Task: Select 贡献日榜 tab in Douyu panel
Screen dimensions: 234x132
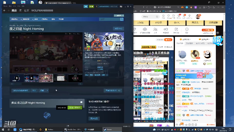Action: click(x=180, y=43)
